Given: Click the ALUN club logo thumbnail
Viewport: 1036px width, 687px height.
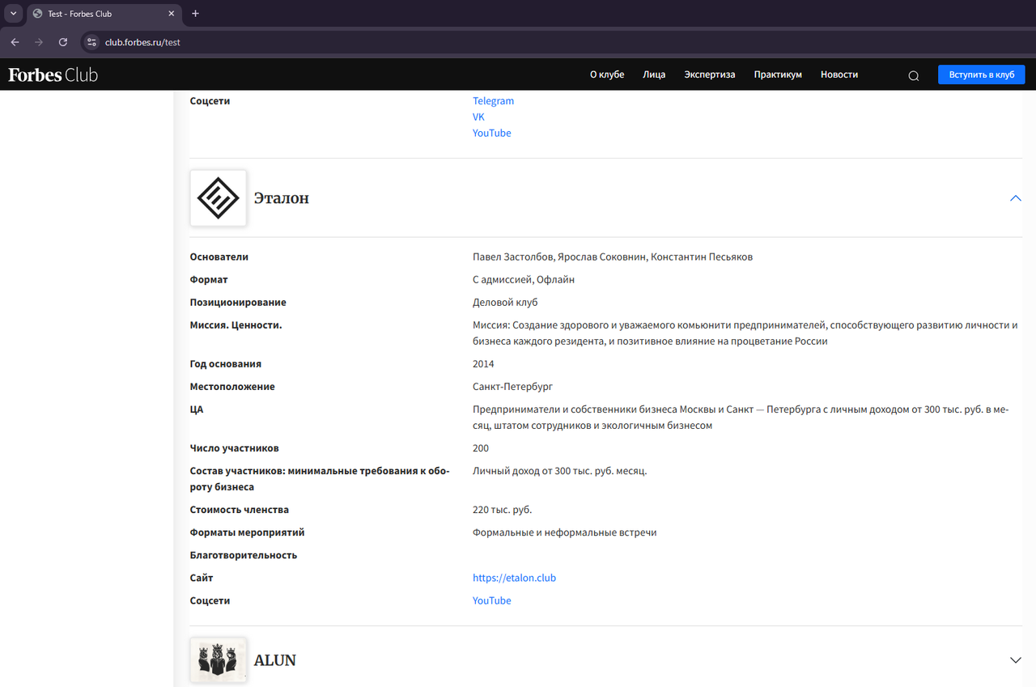Looking at the screenshot, I should click(x=219, y=660).
